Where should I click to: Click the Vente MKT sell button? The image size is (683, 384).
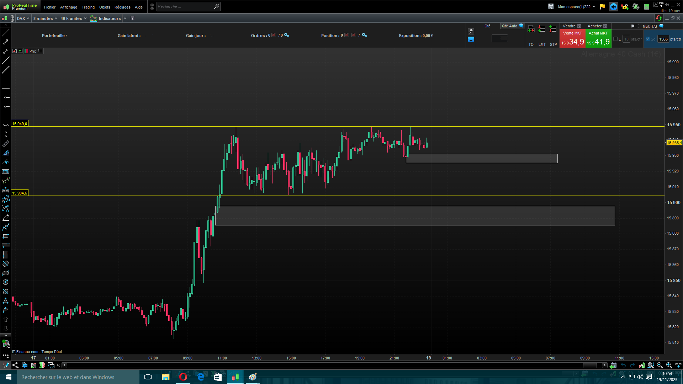click(572, 38)
